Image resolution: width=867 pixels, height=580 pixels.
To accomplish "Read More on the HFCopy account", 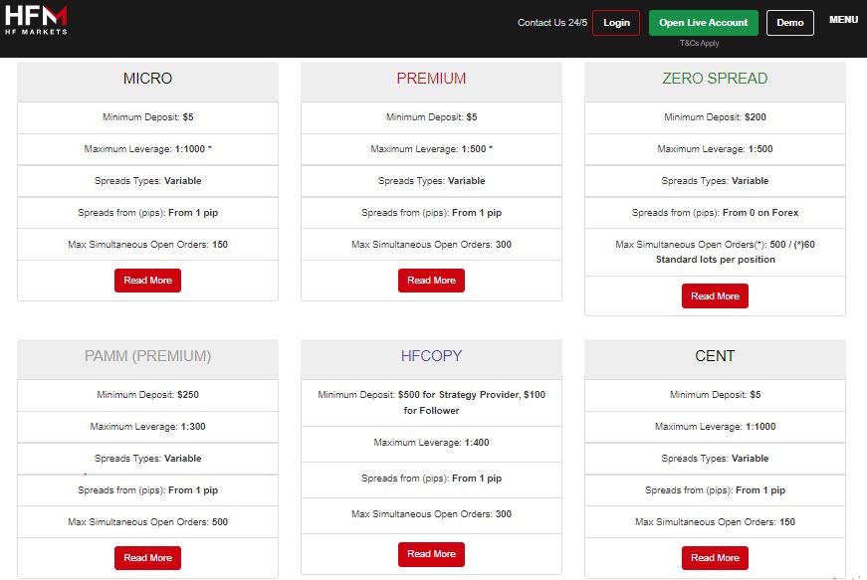I will 431,554.
